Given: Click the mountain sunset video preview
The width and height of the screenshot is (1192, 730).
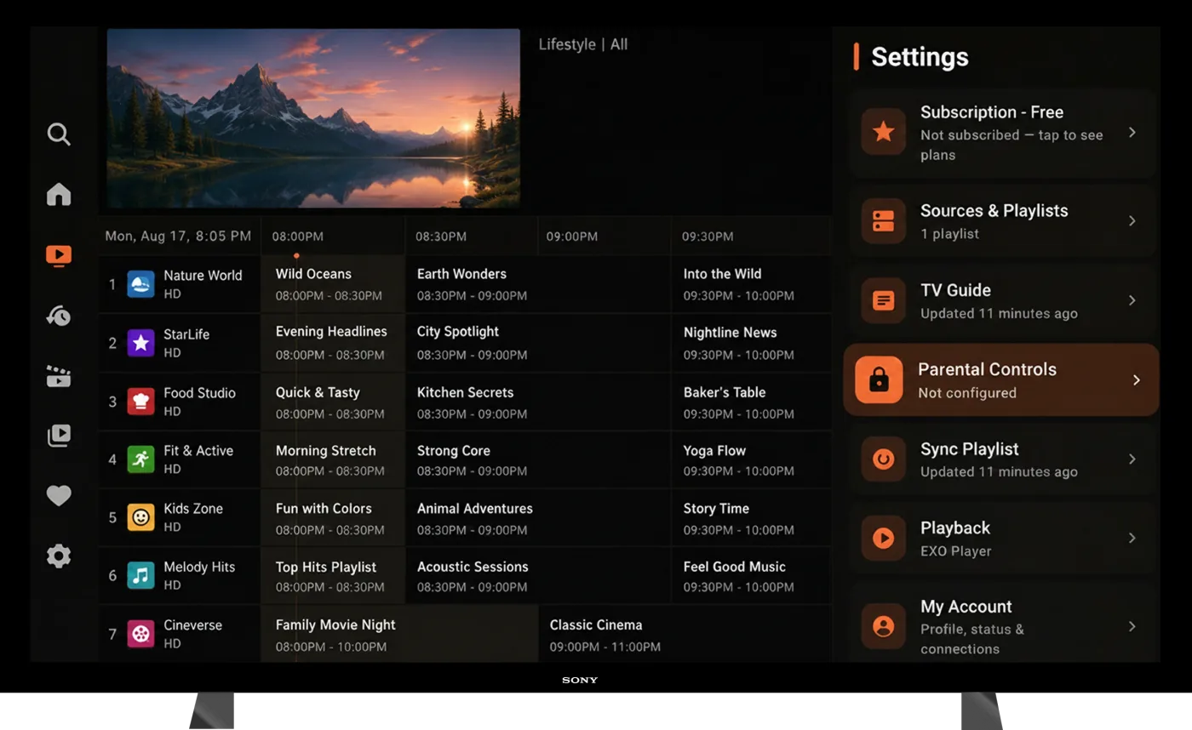Looking at the screenshot, I should point(313,118).
